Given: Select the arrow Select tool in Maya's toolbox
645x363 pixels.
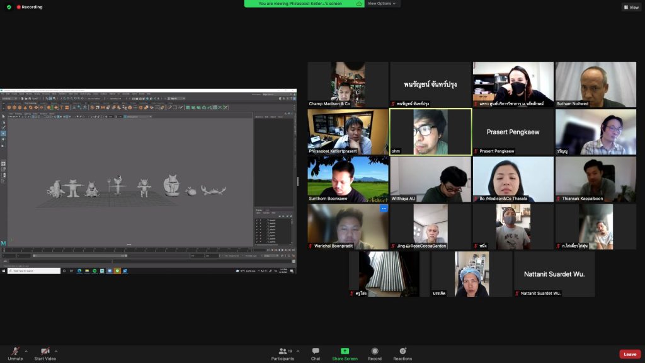Looking at the screenshot, I should pyautogui.click(x=3, y=116).
